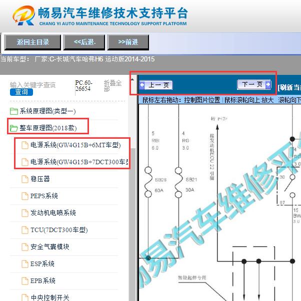301x301 pixels.
Task: Click the file icon beside 稳压器
Action: click(x=25, y=179)
